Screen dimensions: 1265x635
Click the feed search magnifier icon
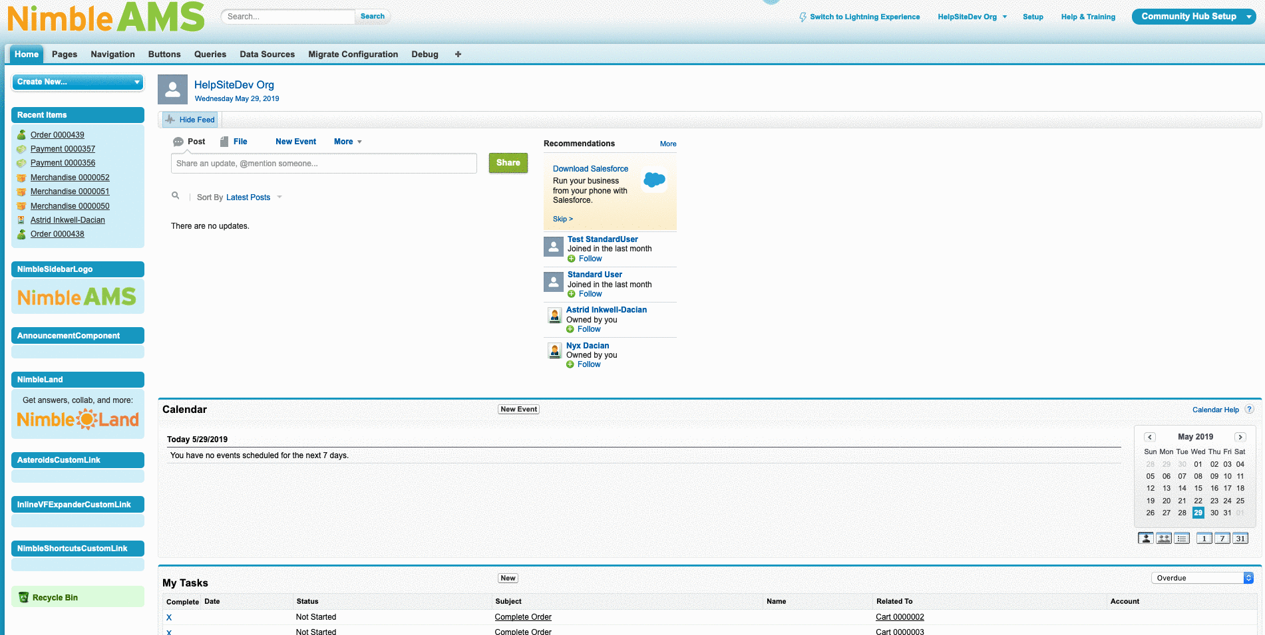tap(176, 195)
